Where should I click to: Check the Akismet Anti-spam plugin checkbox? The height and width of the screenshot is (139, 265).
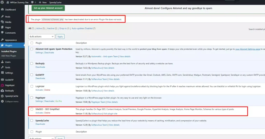click(32, 49)
